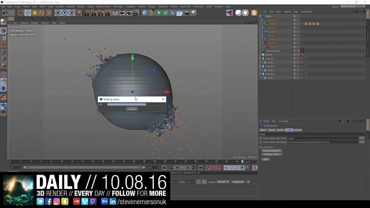Open the viewport Cameras menu
This screenshot has width=370, height=208.
click(x=24, y=23)
